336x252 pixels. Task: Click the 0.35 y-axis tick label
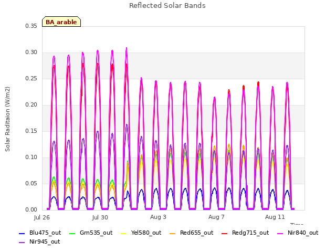coord(31,26)
